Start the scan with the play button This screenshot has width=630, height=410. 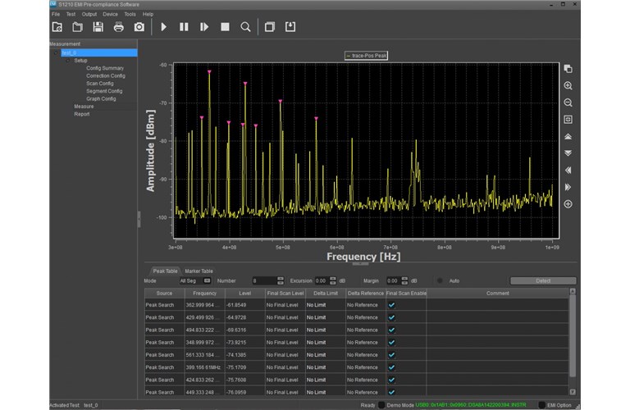pyautogui.click(x=164, y=27)
